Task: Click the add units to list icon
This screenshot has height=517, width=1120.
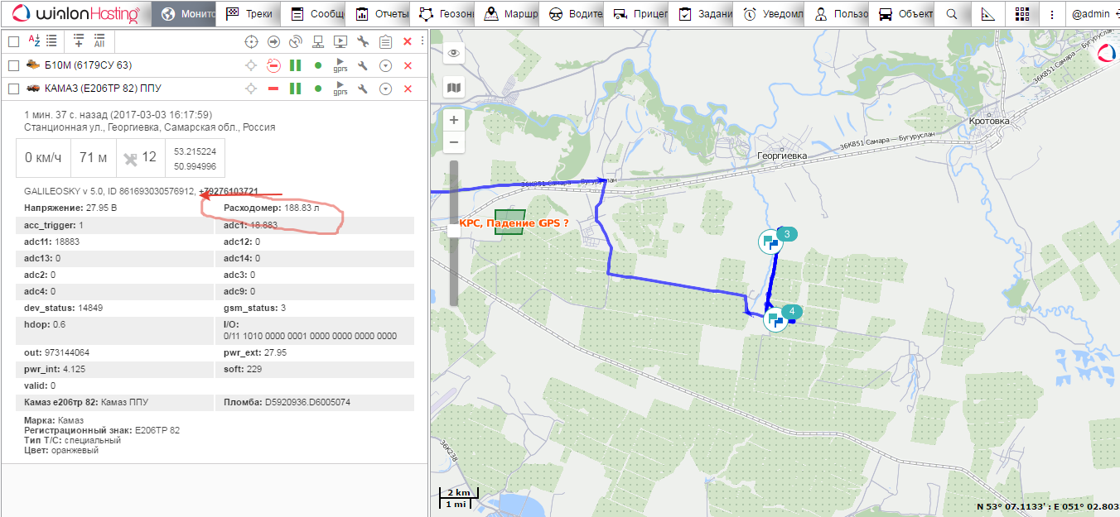Action: point(79,41)
